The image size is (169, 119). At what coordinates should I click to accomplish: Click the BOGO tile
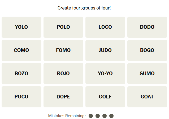point(147,50)
